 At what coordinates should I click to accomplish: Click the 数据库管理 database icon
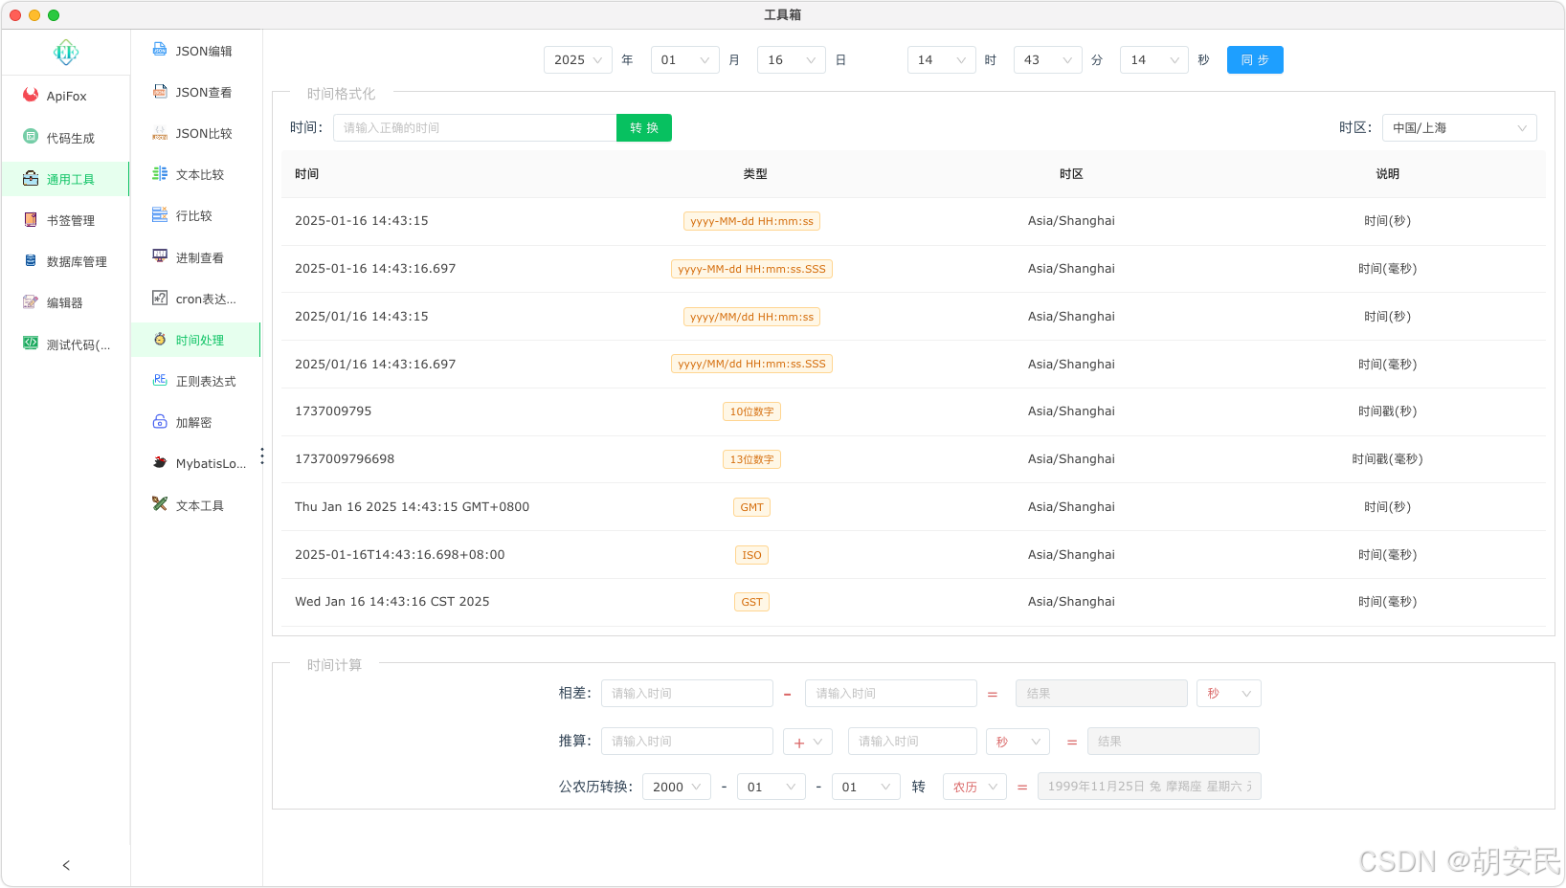tap(31, 260)
